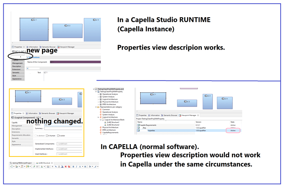Collapse Representations per category node
283x188 pixels.
[x=96, y=107]
